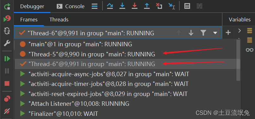255x119 pixels.
Task: Click the thread list scrollbar
Action: coord(238,60)
